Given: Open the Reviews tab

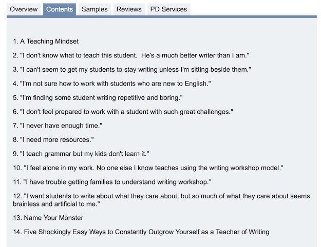Looking at the screenshot, I should (x=129, y=9).
